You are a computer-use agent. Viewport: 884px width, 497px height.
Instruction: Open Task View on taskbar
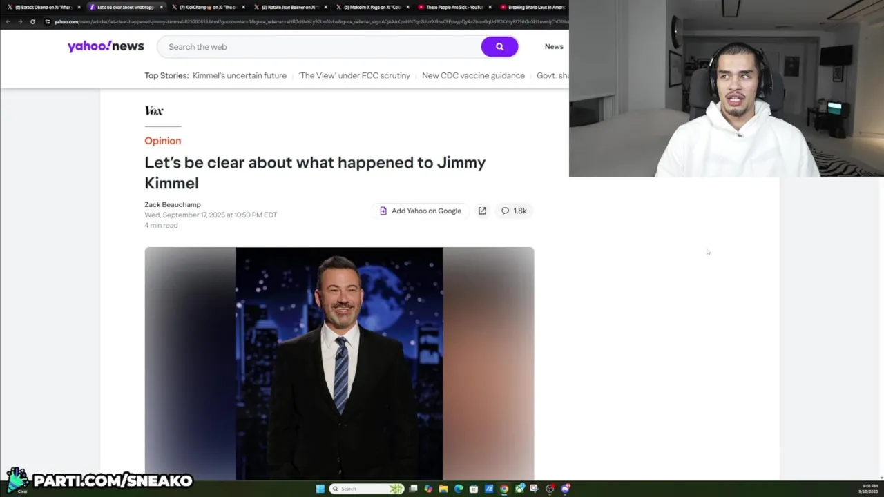click(x=413, y=489)
